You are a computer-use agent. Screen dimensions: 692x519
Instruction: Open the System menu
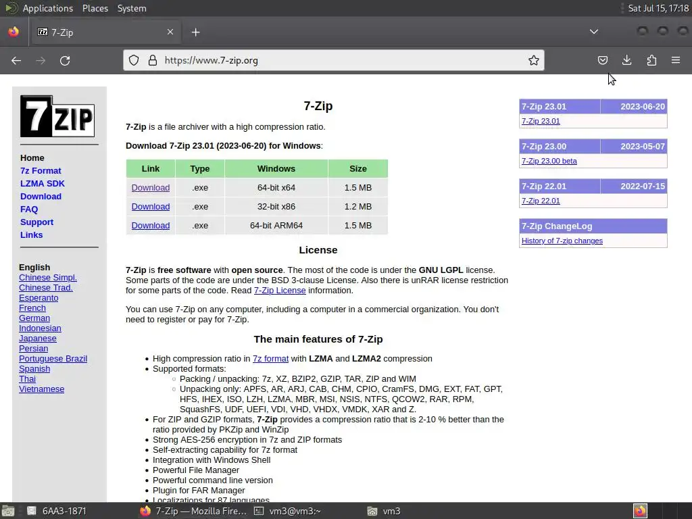coord(132,8)
